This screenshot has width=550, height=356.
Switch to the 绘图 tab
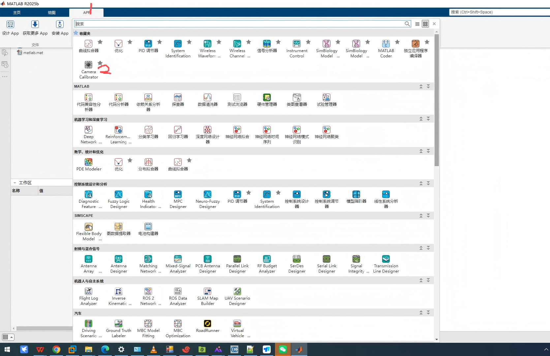(x=52, y=13)
